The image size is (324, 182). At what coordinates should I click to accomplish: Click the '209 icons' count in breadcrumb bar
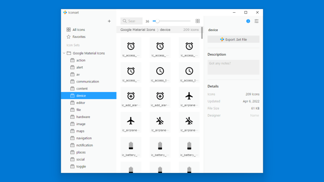(191, 30)
